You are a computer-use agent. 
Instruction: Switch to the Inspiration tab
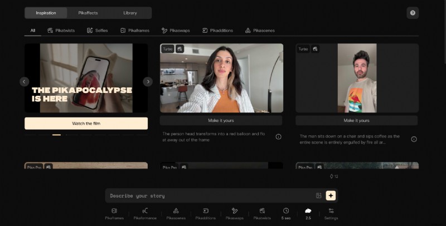46,13
